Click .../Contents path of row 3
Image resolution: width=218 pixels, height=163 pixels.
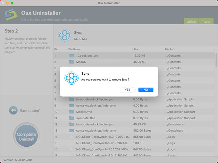click(x=173, y=68)
